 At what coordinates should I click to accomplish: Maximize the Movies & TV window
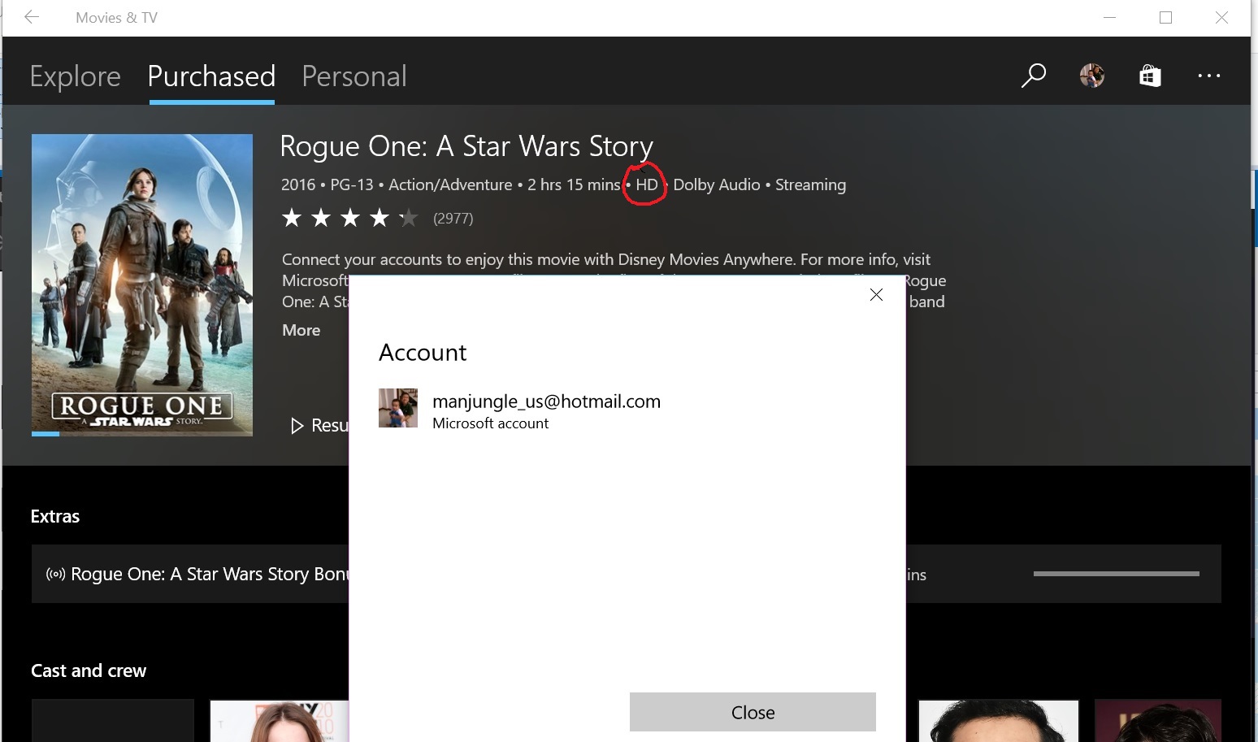pyautogui.click(x=1165, y=17)
